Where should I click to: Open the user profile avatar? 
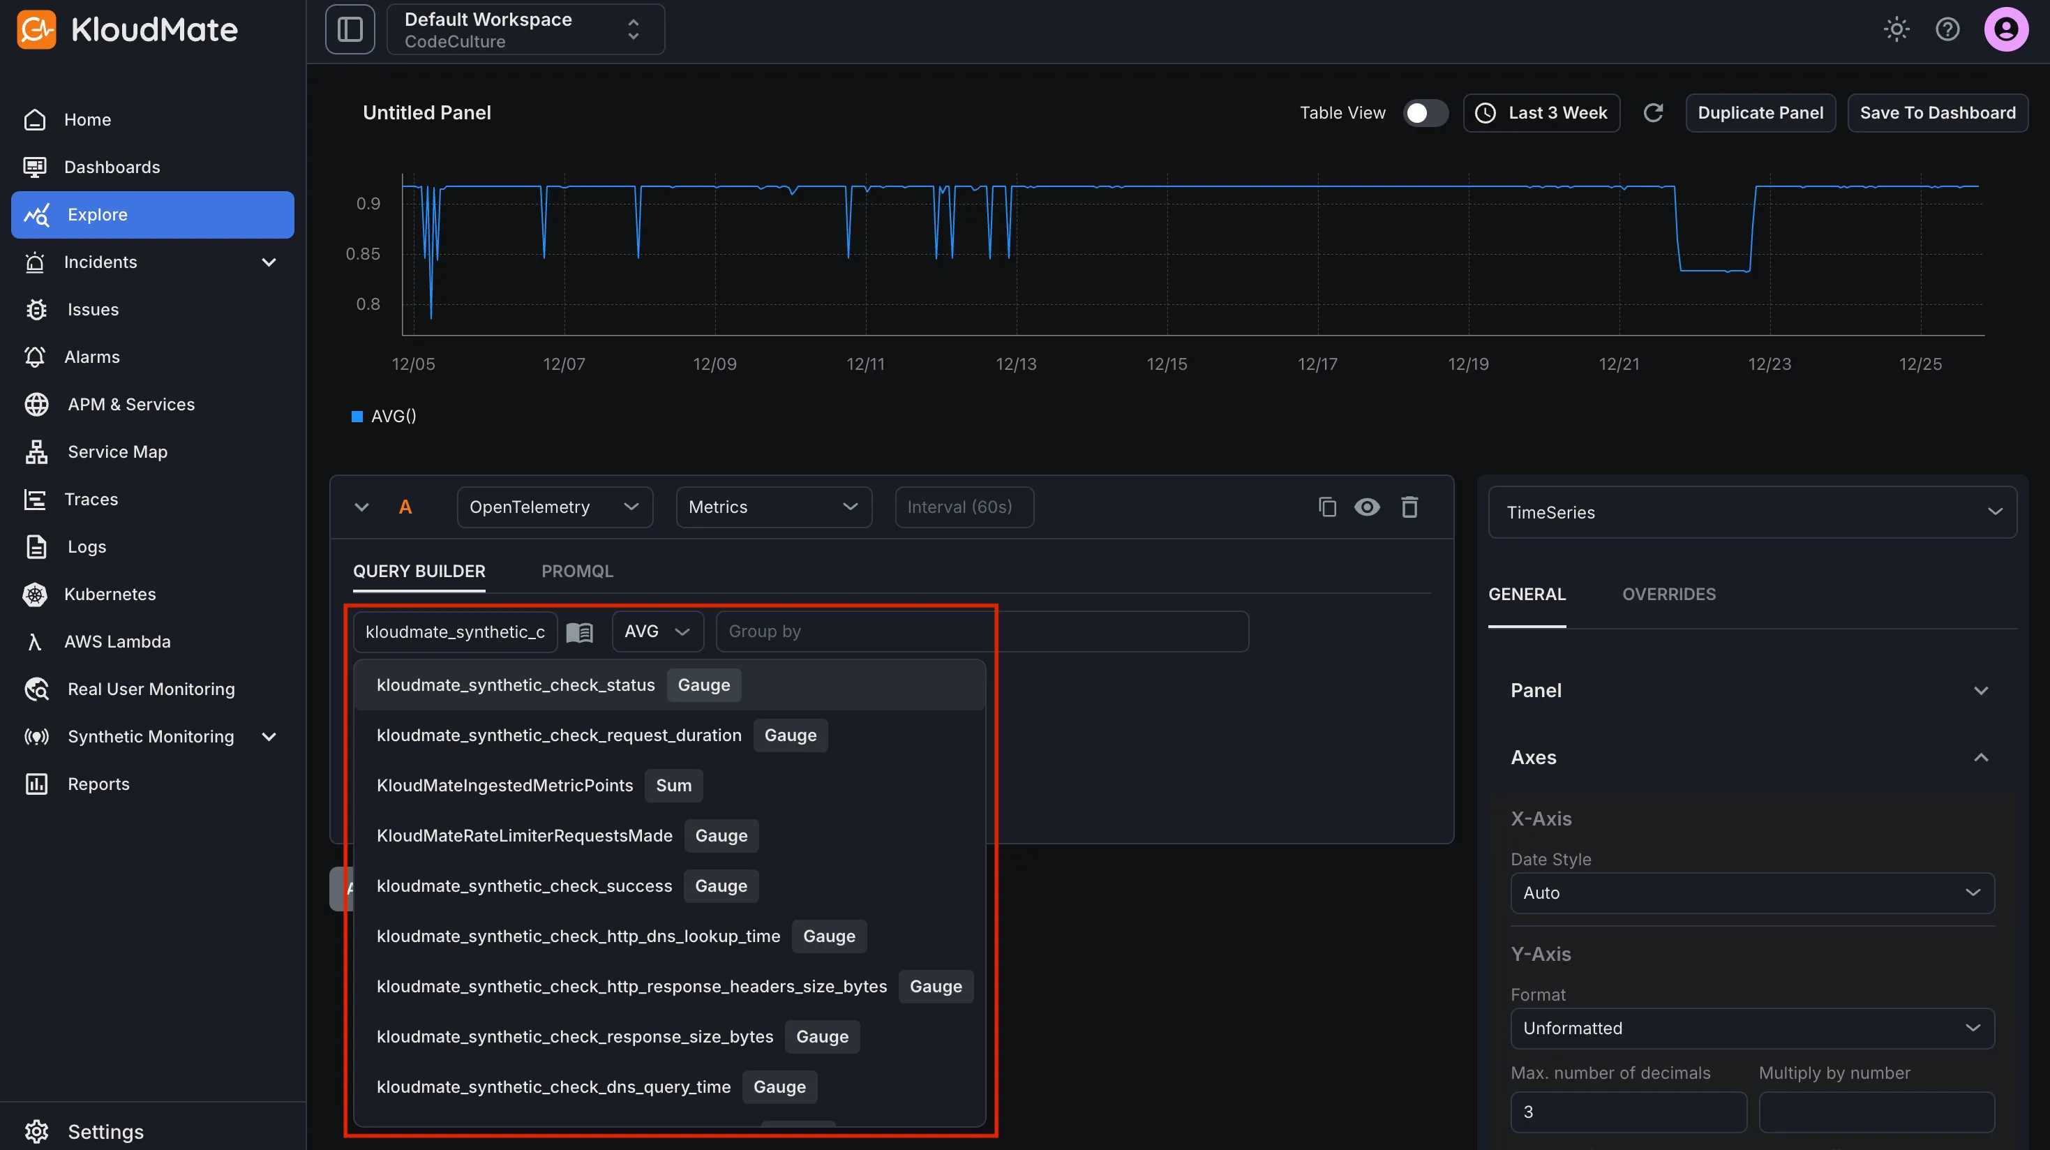pyautogui.click(x=2005, y=29)
